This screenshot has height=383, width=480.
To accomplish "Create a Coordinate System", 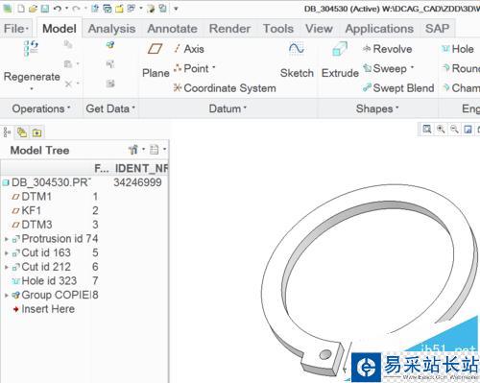I will (x=225, y=88).
